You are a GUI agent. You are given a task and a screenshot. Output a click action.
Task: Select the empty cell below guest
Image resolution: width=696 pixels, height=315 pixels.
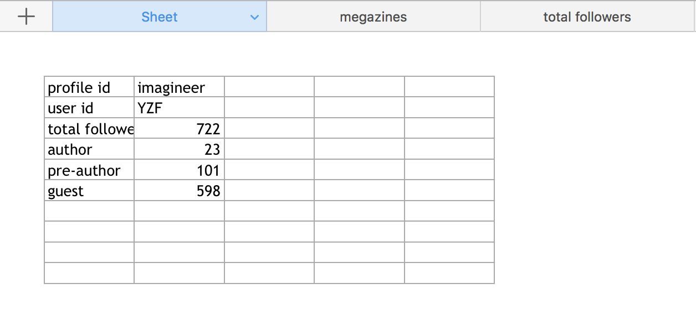89,211
